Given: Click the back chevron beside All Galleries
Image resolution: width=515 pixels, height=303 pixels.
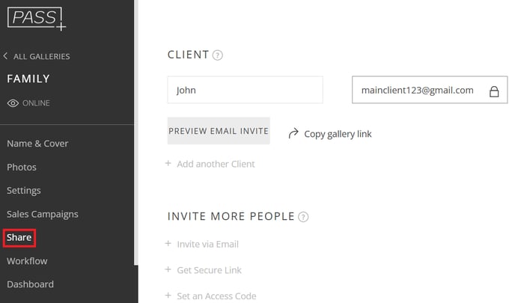Looking at the screenshot, I should 5,56.
